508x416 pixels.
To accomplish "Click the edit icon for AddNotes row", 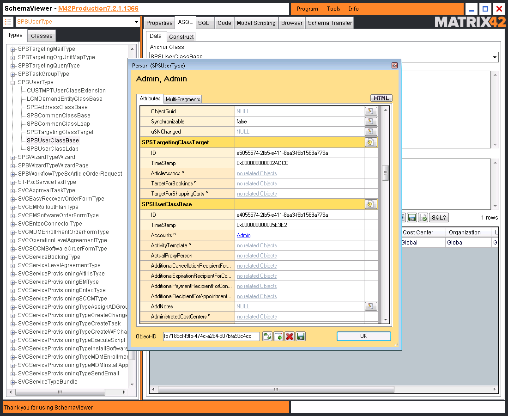I will click(371, 306).
